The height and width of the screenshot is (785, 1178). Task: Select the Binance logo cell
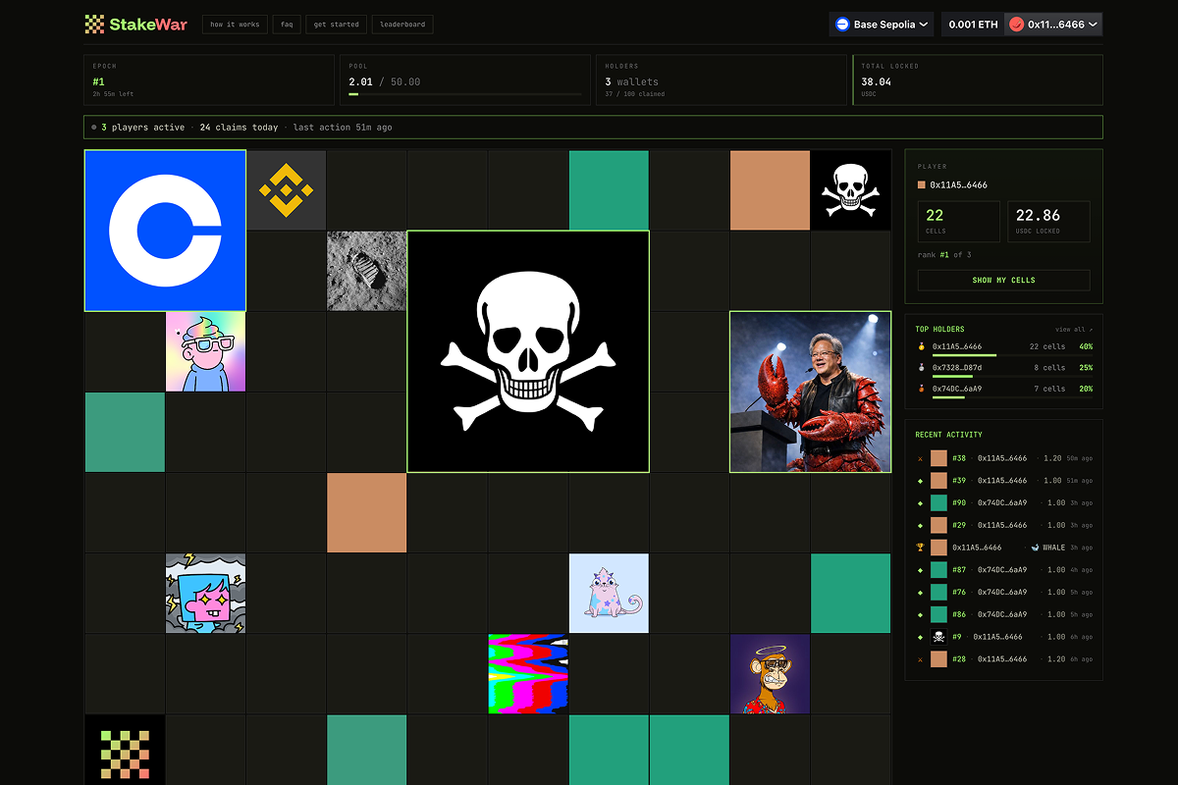[286, 190]
